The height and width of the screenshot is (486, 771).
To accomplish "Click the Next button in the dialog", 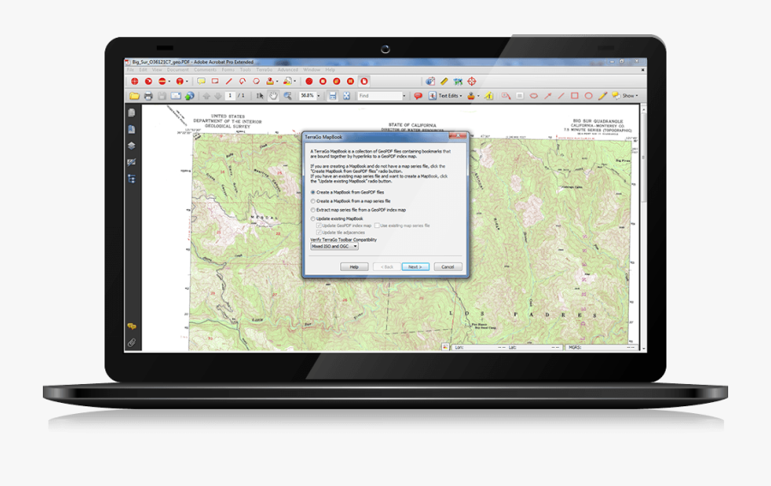I will (x=414, y=267).
